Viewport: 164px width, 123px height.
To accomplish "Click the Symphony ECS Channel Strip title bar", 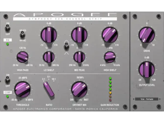I will [x=65, y=19].
